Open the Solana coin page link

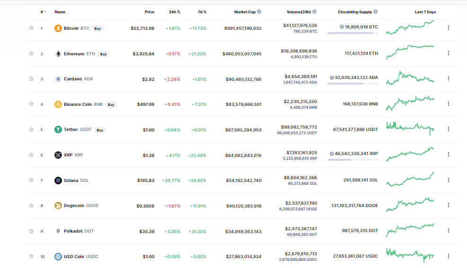(x=76, y=180)
